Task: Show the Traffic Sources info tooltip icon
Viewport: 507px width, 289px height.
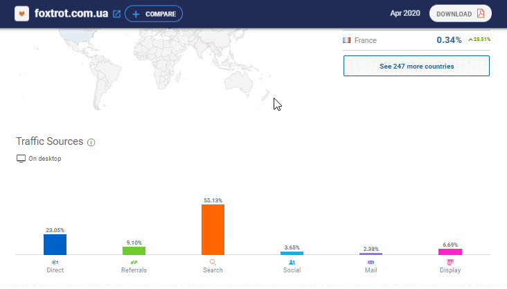Action: [x=91, y=142]
